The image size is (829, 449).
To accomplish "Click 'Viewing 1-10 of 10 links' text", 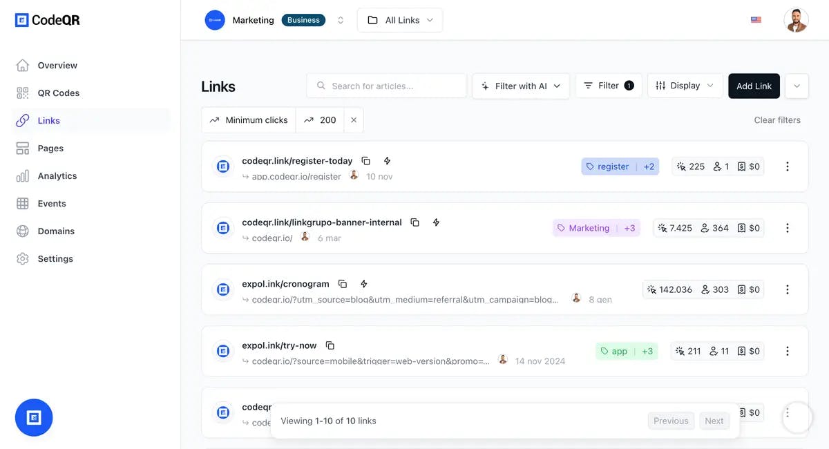I will tap(328, 421).
